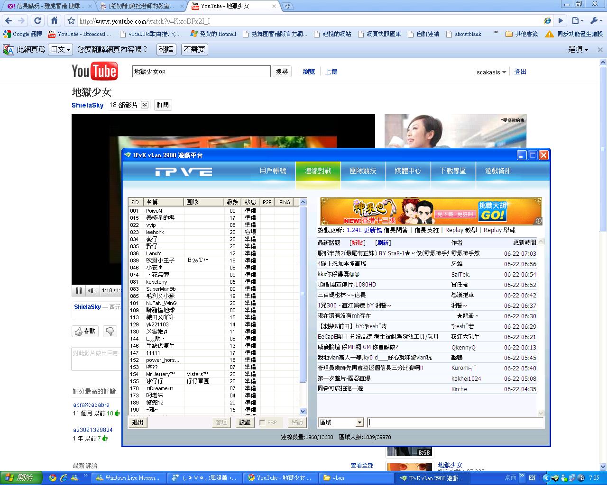This screenshot has width=607, height=485.
Task: Click the 翻譯 button in translate bar
Action: click(x=166, y=50)
